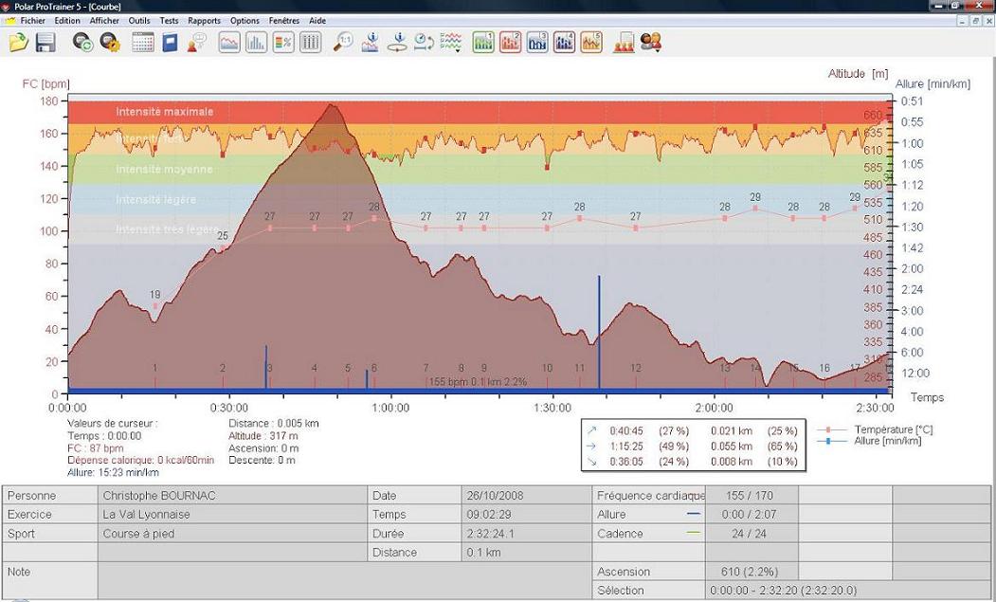Click the duration value 2:32:24.1
Screen dimensions: 996x602
pos(490,534)
